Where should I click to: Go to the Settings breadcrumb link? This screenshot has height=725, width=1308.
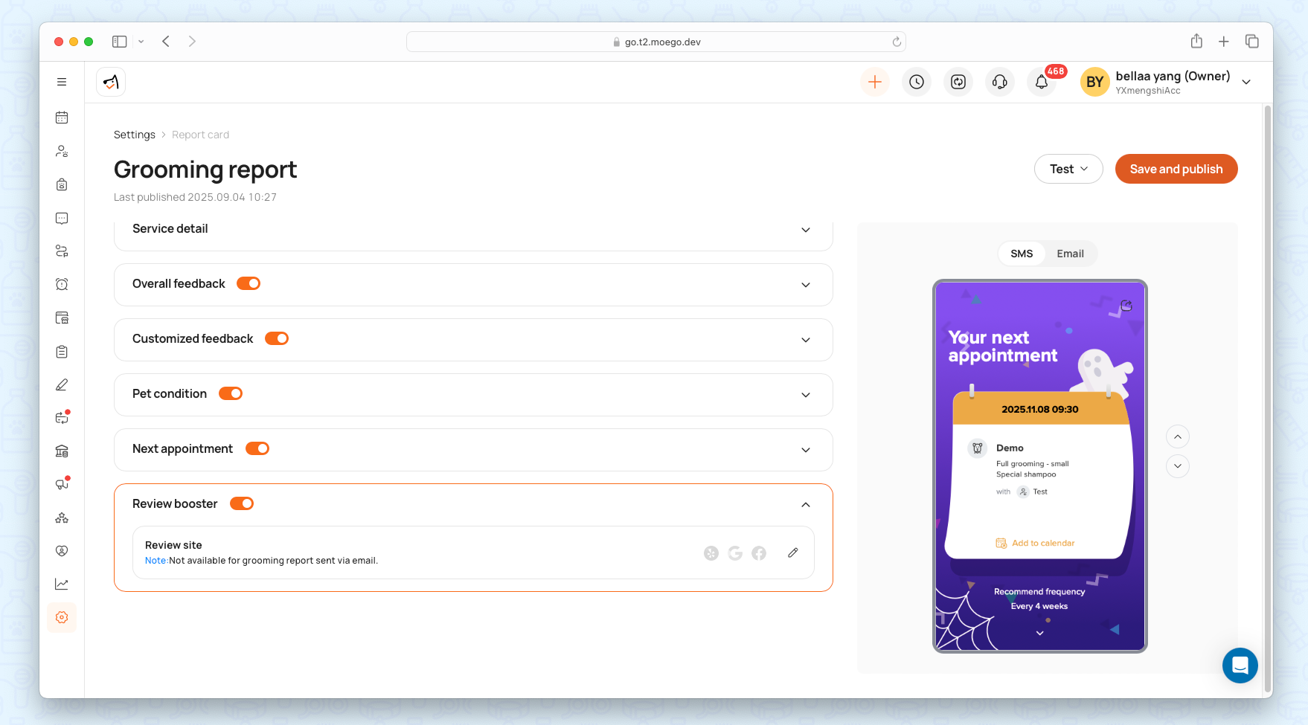(x=135, y=135)
